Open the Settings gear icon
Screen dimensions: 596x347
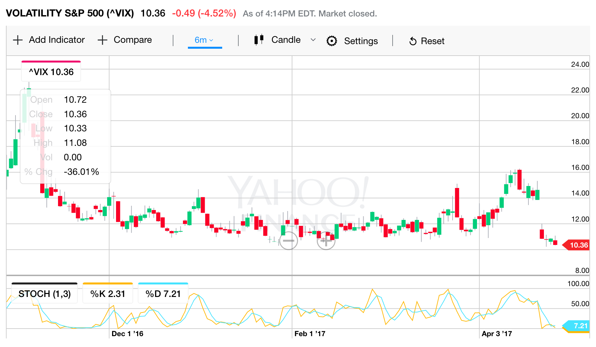point(332,41)
